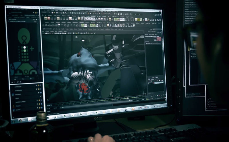Image resolution: width=229 pixels, height=142 pixels.
Task: Toggle the red Auto Keyframe button
Action: click(x=165, y=98)
